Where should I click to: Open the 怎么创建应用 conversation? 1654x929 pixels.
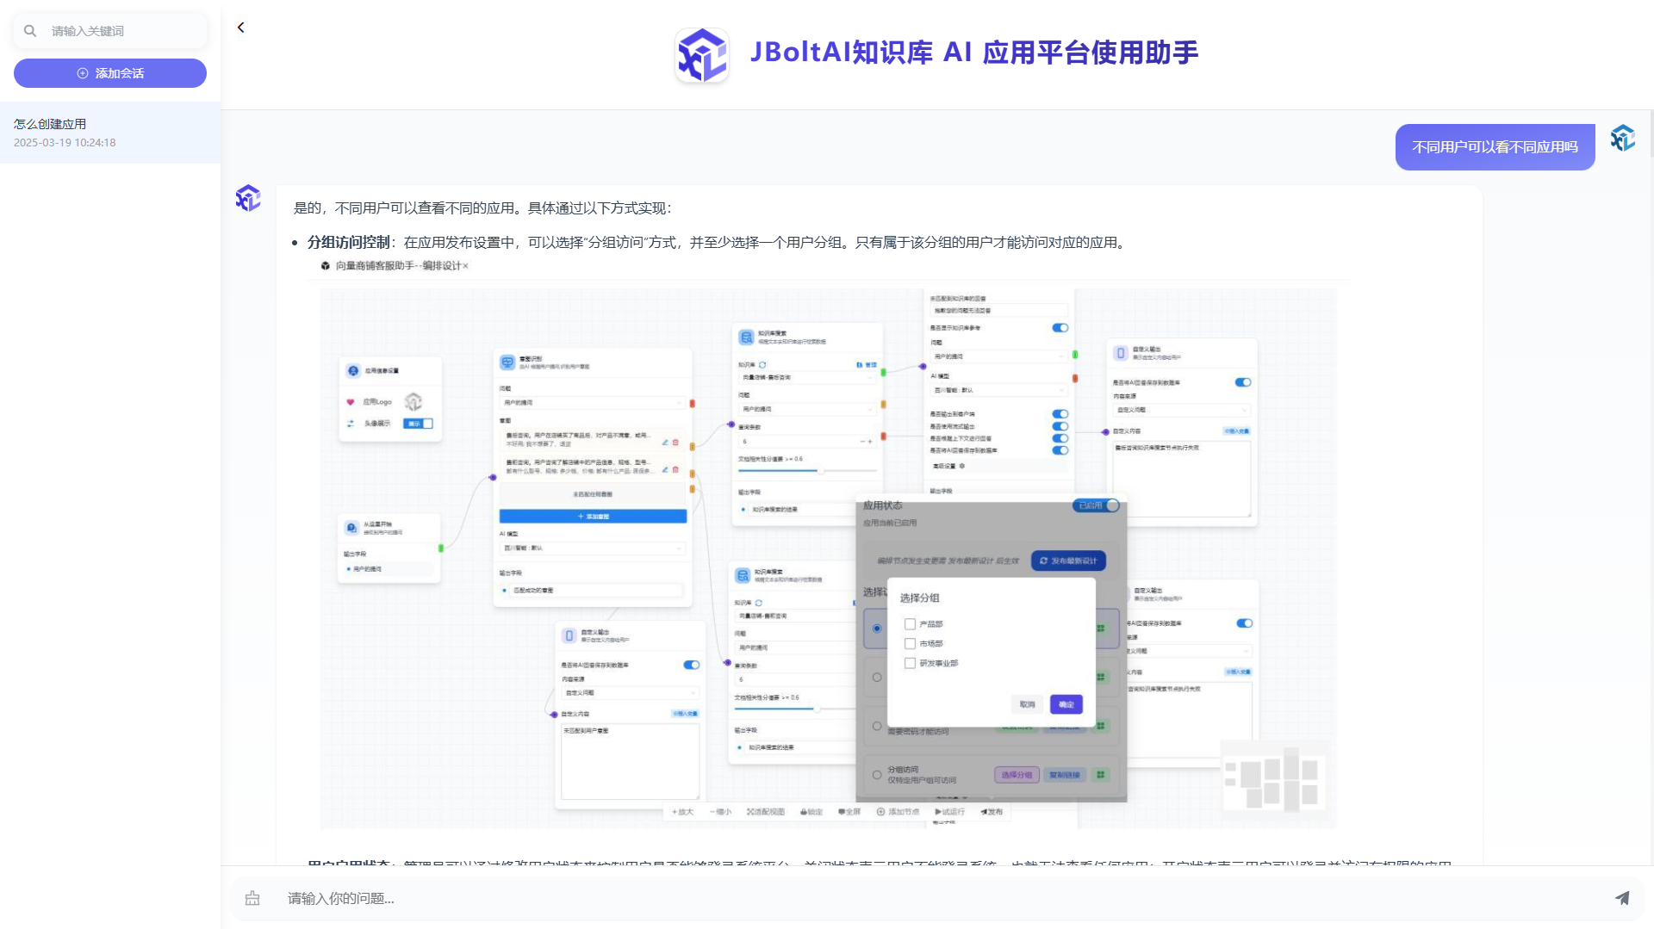click(x=110, y=133)
